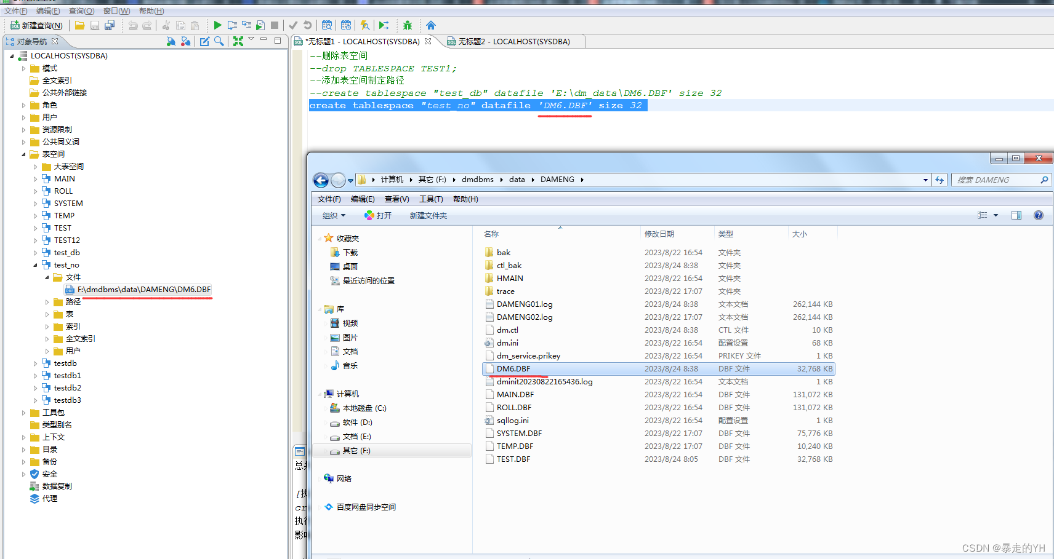Commit transaction using green checkmark icon
This screenshot has height=559, width=1054.
tap(293, 25)
